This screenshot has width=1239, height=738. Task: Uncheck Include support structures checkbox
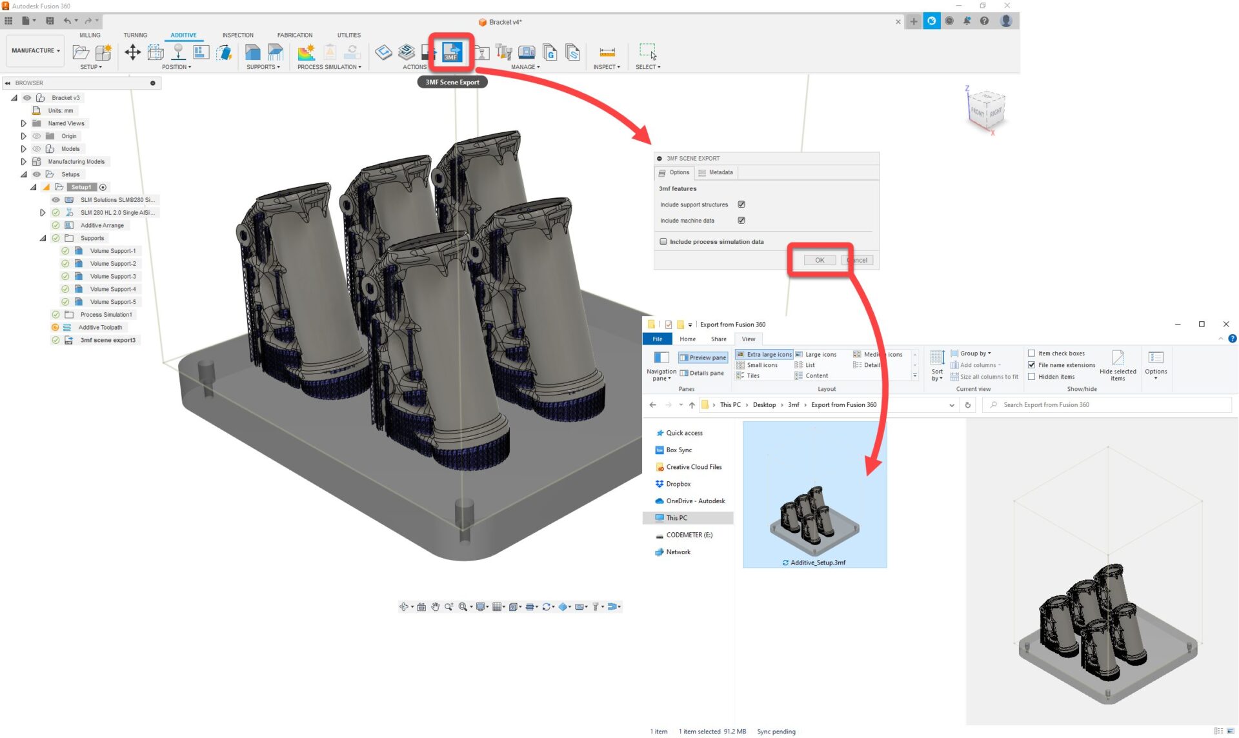[741, 204]
